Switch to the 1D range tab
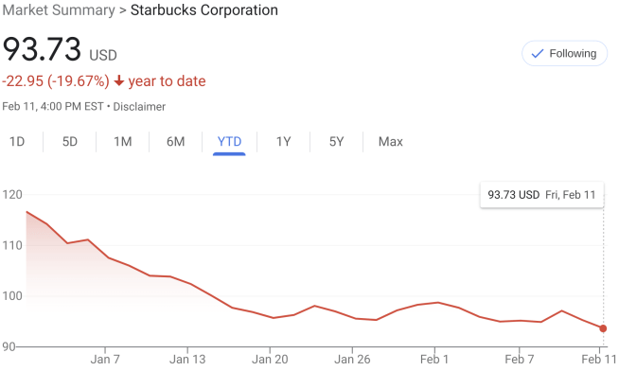 tap(17, 141)
